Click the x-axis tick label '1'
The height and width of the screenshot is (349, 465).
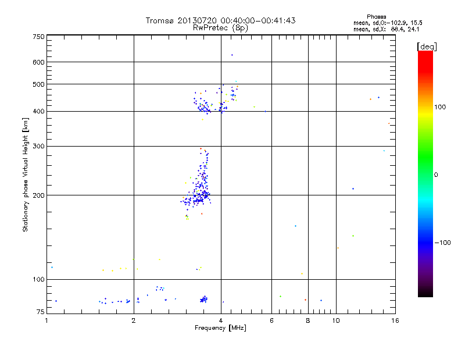tap(46, 320)
